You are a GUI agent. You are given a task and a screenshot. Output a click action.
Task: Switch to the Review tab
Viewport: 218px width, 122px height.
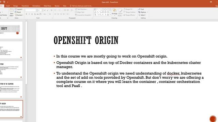pyautogui.click(x=57, y=6)
